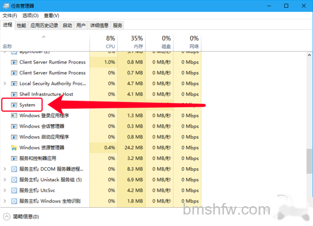Close the Task Manager window

tap(304, 6)
